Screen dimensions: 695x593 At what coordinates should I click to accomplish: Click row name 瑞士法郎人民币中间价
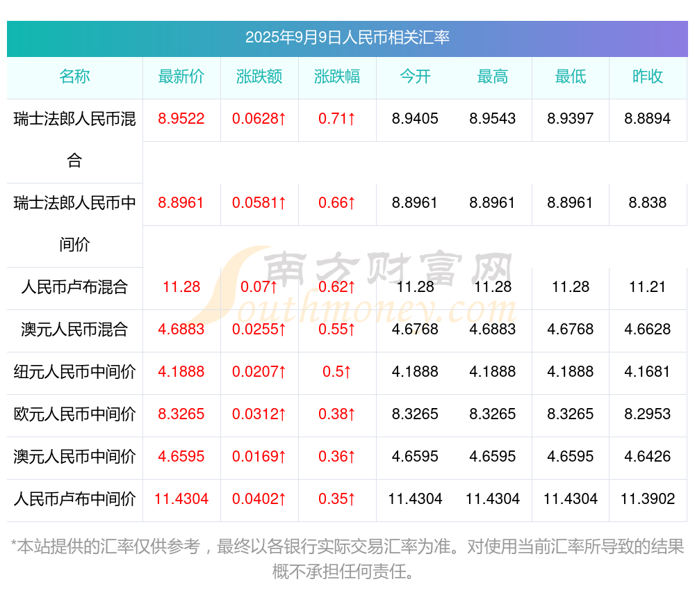(x=74, y=224)
